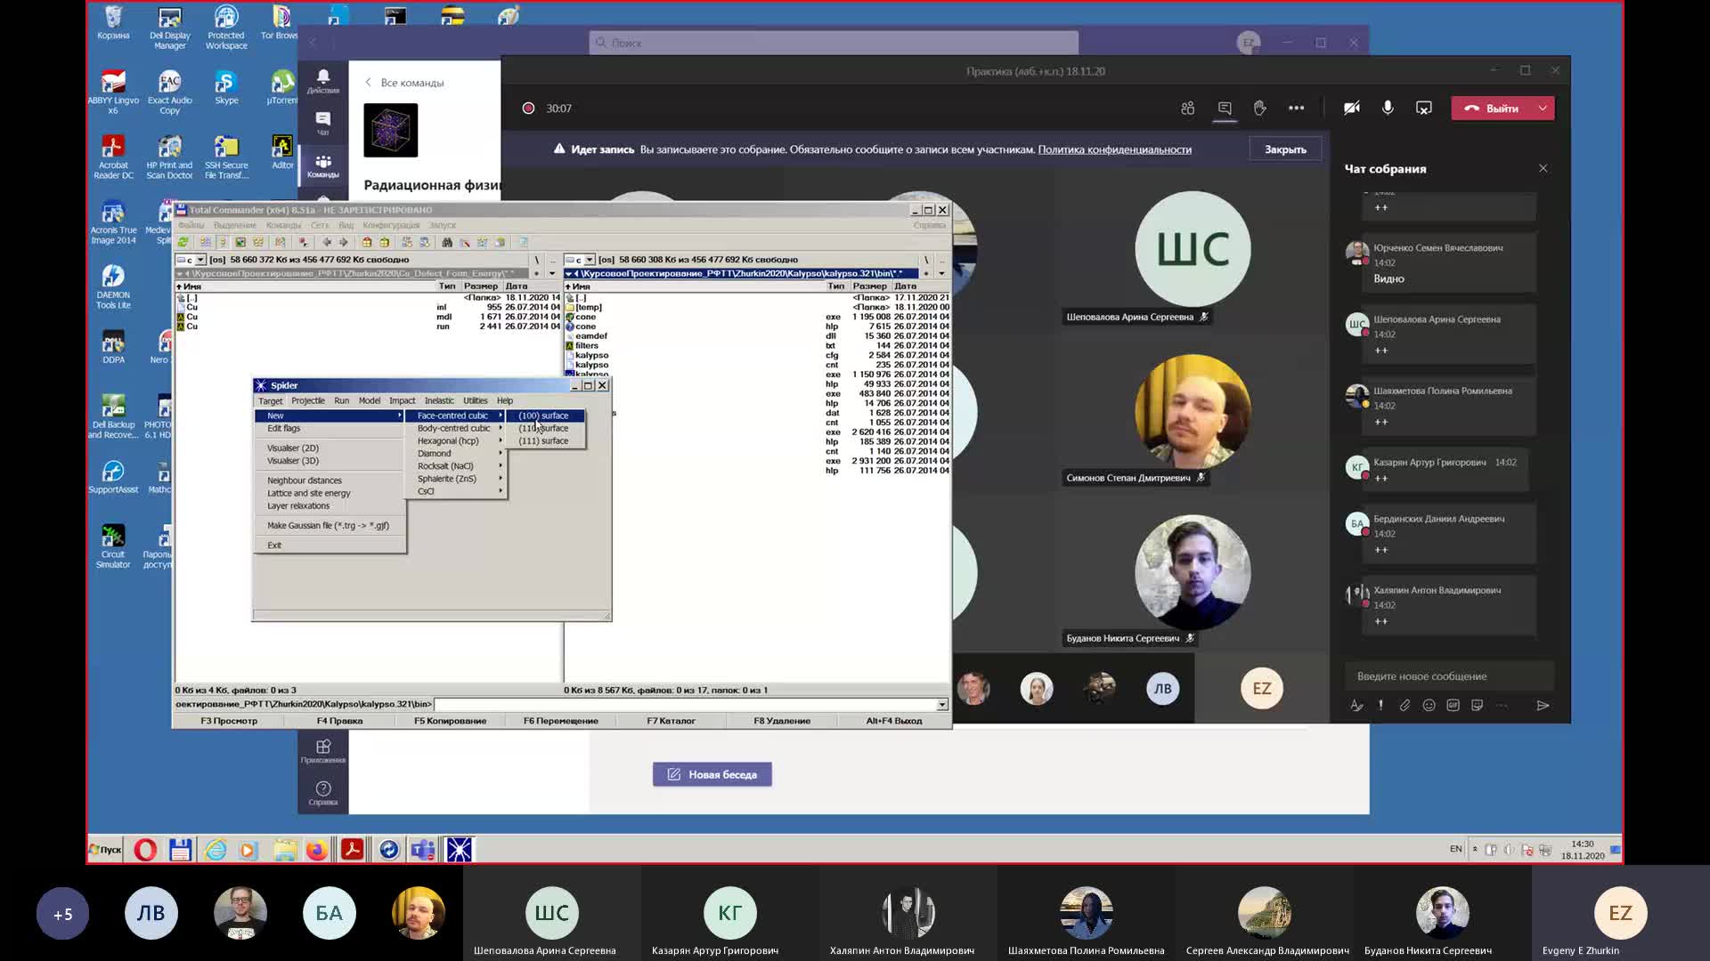
Task: Click F3 Просмотр button in Total Commander
Action: (229, 721)
